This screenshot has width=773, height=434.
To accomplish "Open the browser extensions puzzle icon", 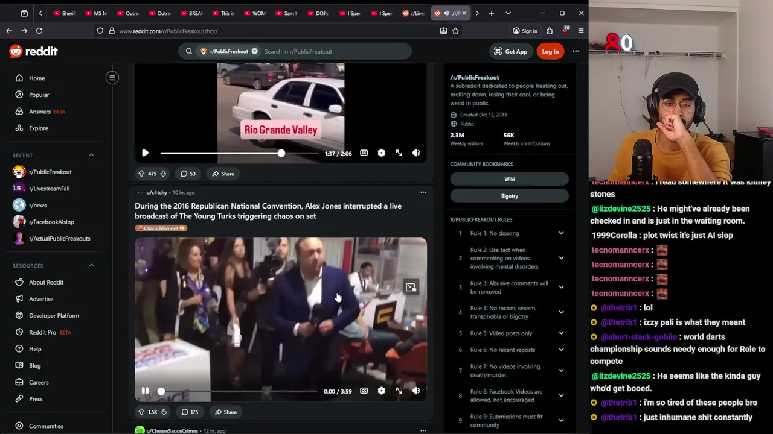I will pyautogui.click(x=549, y=31).
